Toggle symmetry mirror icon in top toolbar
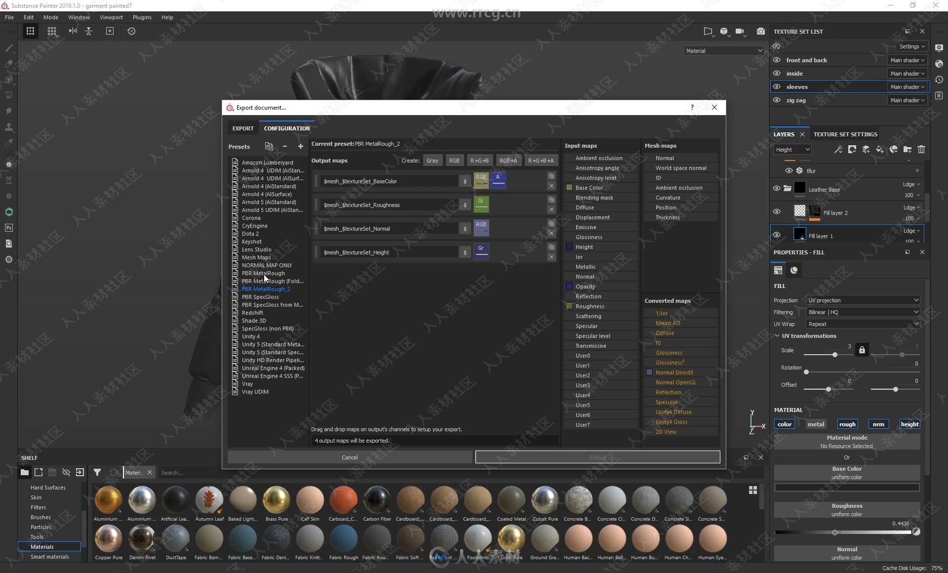Screen dimensions: 948x573 click(x=73, y=31)
